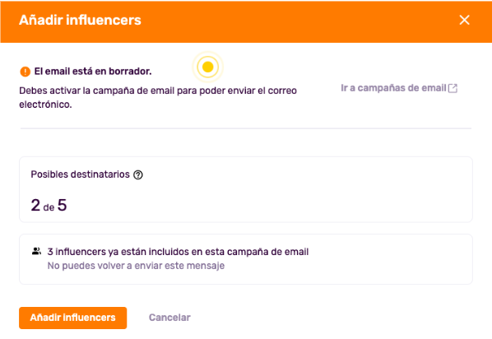Click the people icon for included influencers
The image size is (492, 339).
pyautogui.click(x=36, y=252)
